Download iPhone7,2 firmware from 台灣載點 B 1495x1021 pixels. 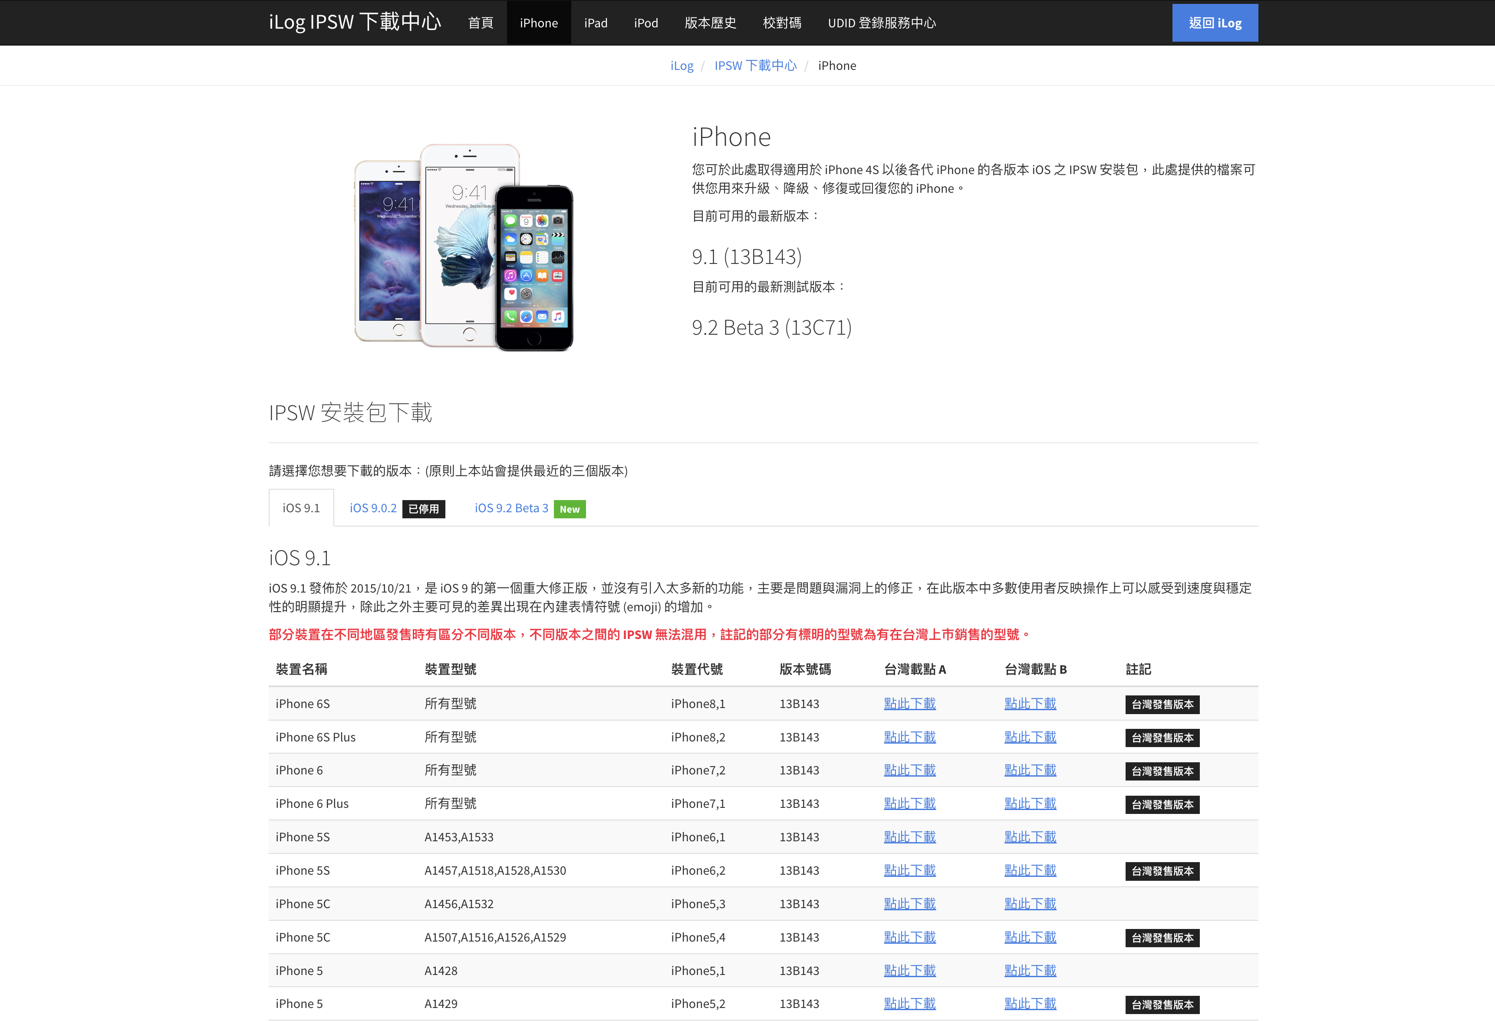(x=1031, y=770)
